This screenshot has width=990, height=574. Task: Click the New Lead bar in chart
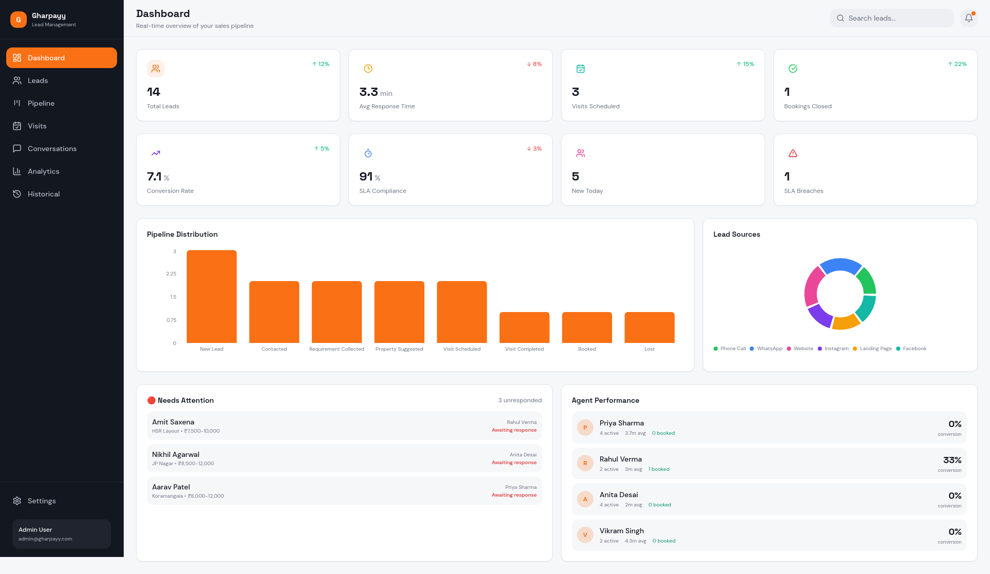(x=211, y=297)
